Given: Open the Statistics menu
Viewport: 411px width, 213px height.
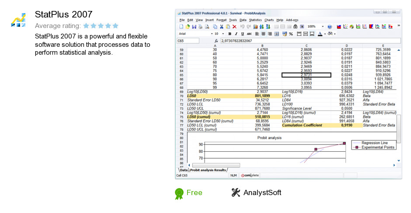Looking at the screenshot, I should 255,20.
